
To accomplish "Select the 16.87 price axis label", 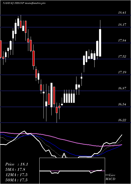I will point(122,88).
